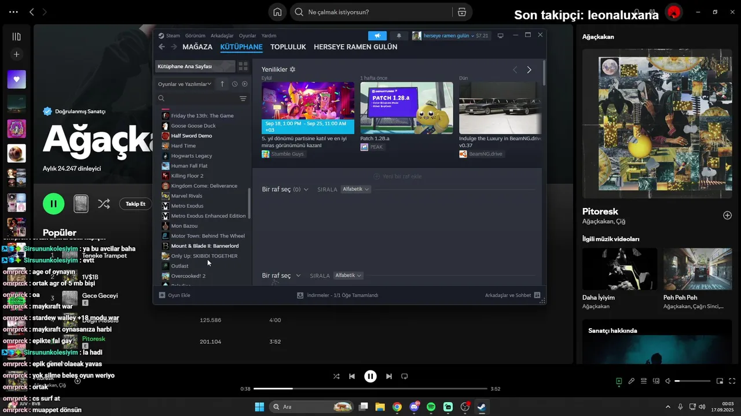This screenshot has height=416, width=741.
Task: Pause artist playback with green button
Action: [x=54, y=203]
